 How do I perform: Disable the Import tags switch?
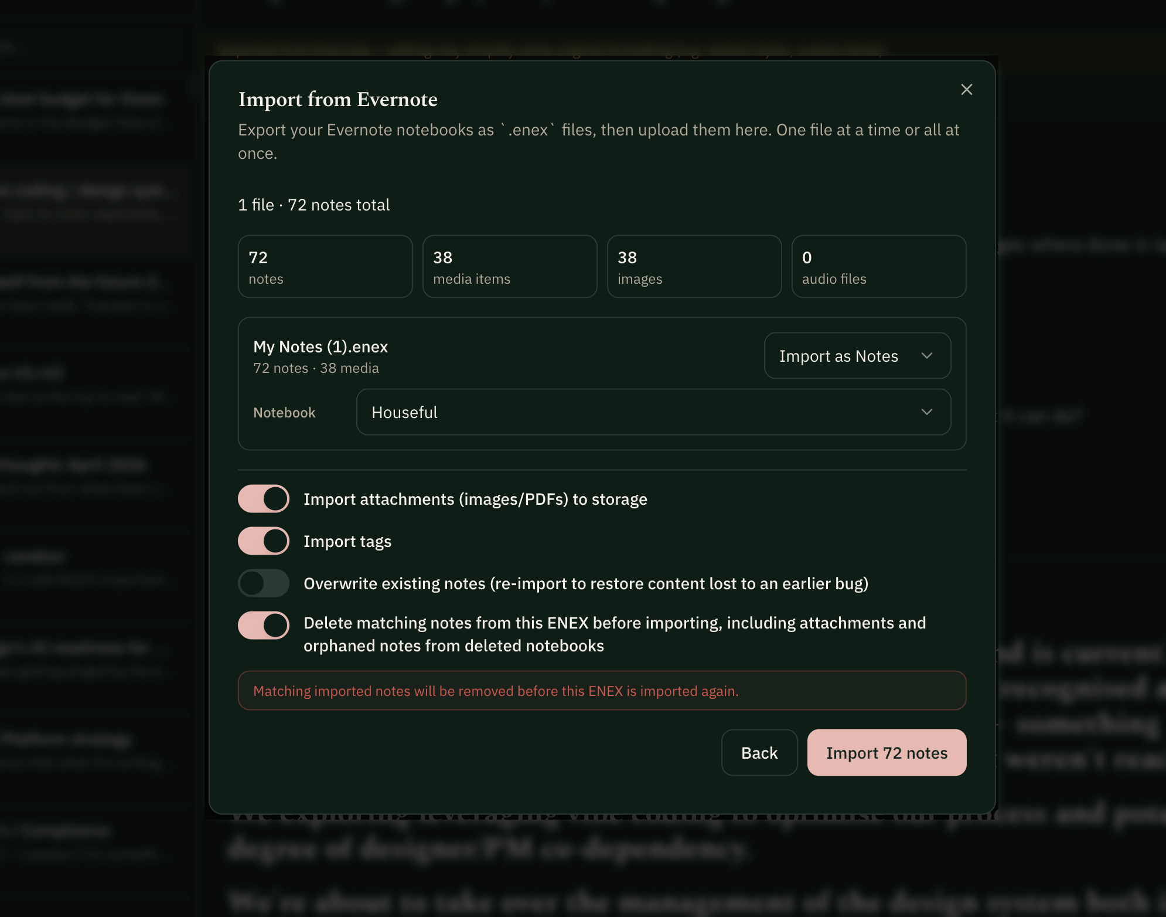point(264,541)
